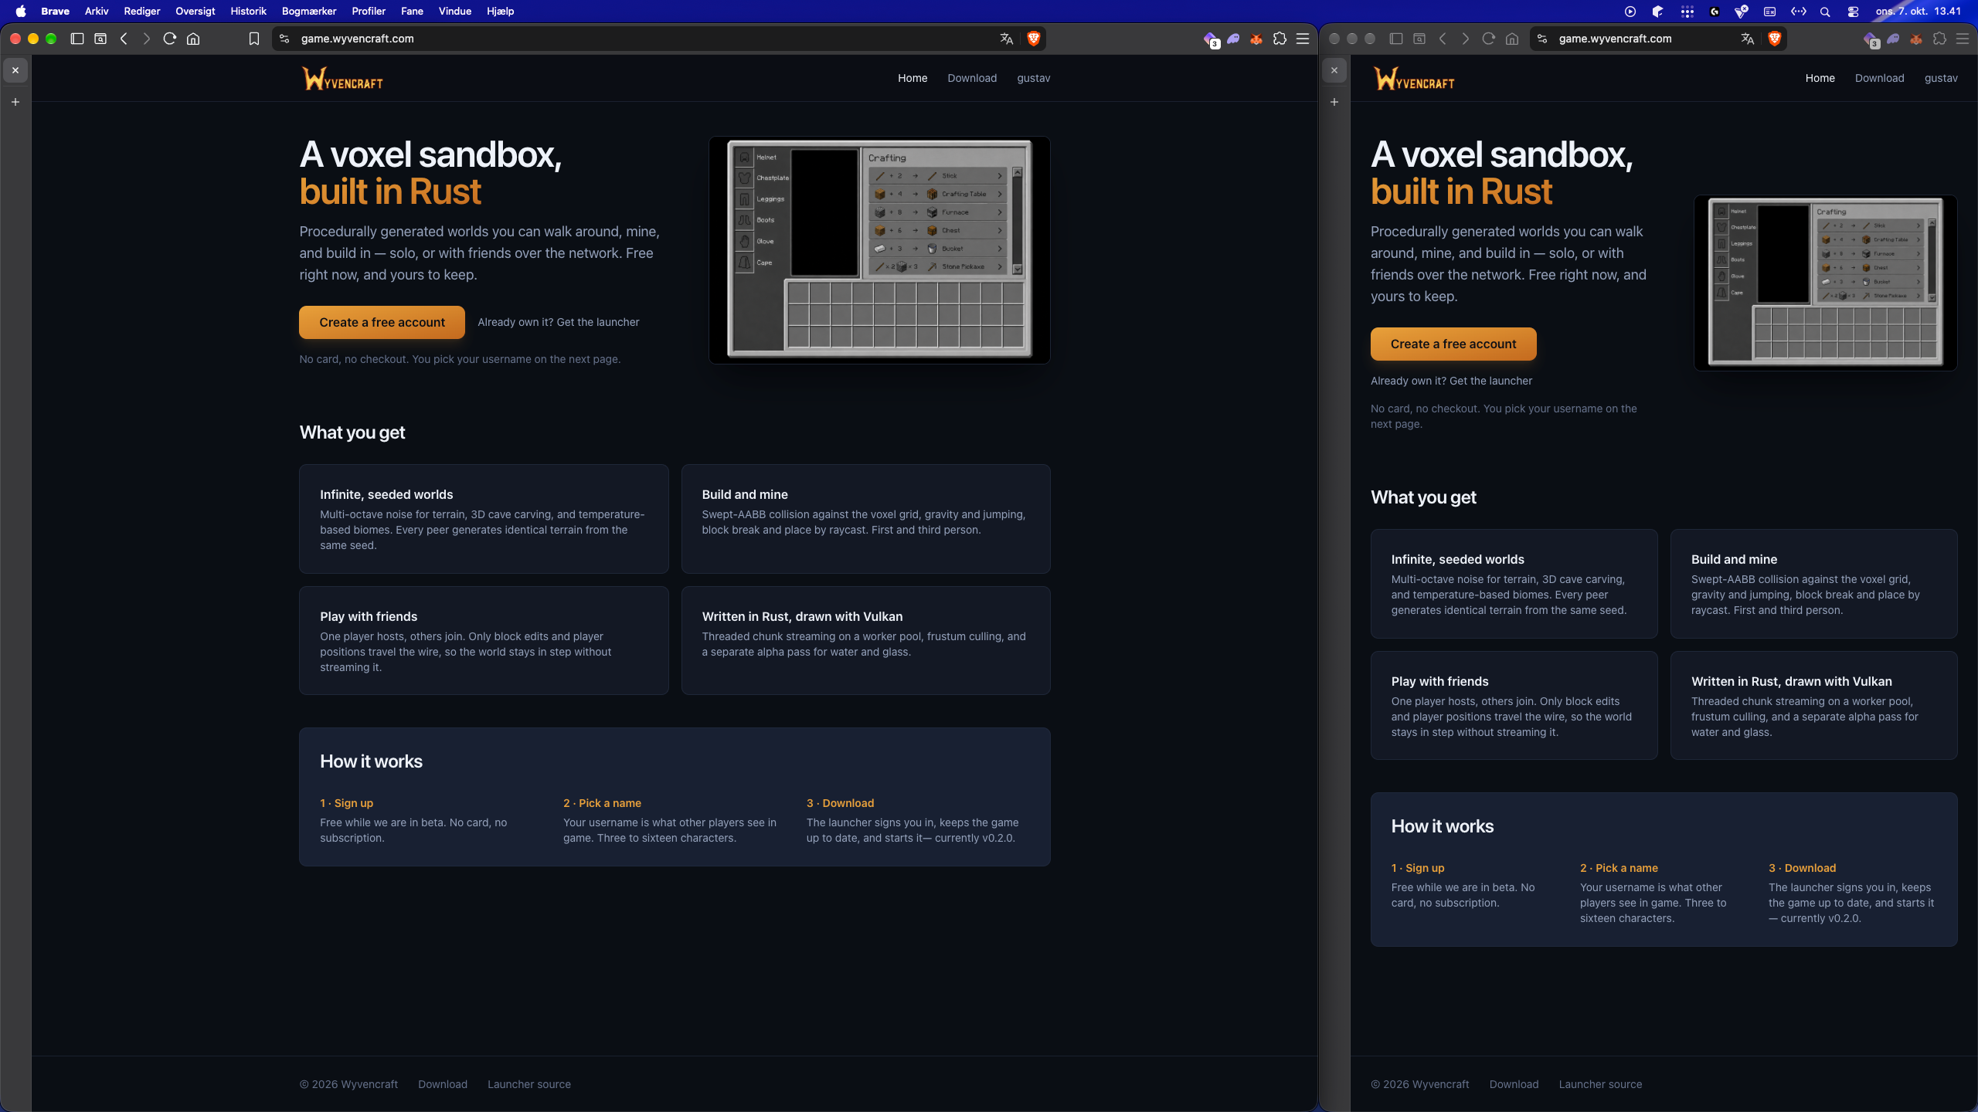Go back in left browser window
This screenshot has height=1112, width=1978.
(124, 39)
